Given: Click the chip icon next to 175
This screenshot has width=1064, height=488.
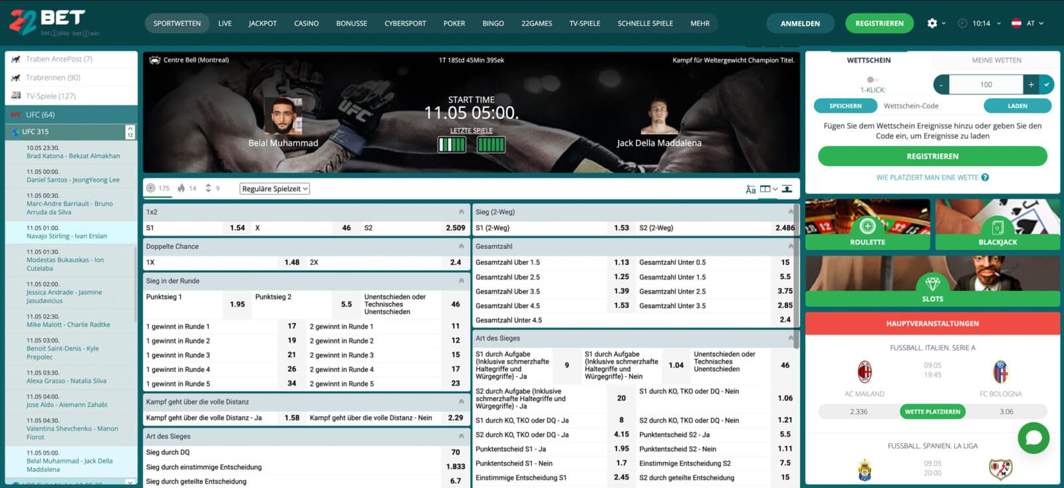Looking at the screenshot, I should (151, 188).
